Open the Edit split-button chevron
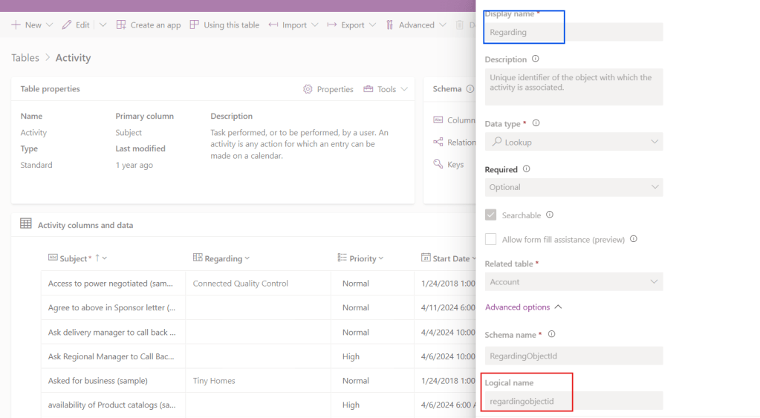Image resolution: width=760 pixels, height=418 pixels. (x=103, y=25)
